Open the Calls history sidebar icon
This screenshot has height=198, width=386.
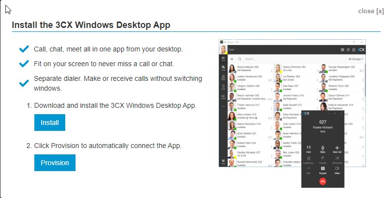pos(223,87)
